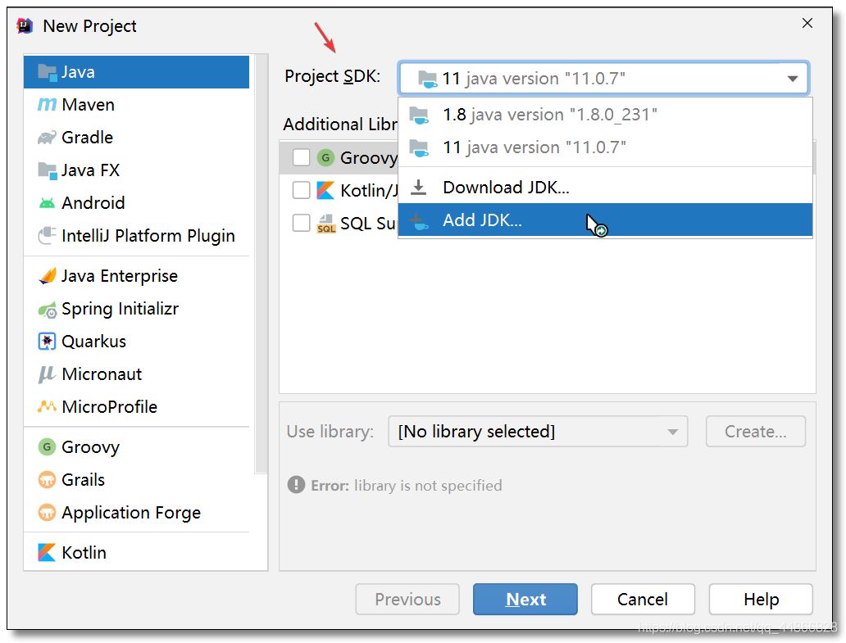Choose JDK 1.8 java version 1.8.0_231
This screenshot has width=846, height=643.
549,115
